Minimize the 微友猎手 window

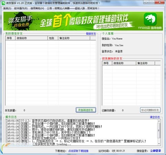tap(146, 2)
